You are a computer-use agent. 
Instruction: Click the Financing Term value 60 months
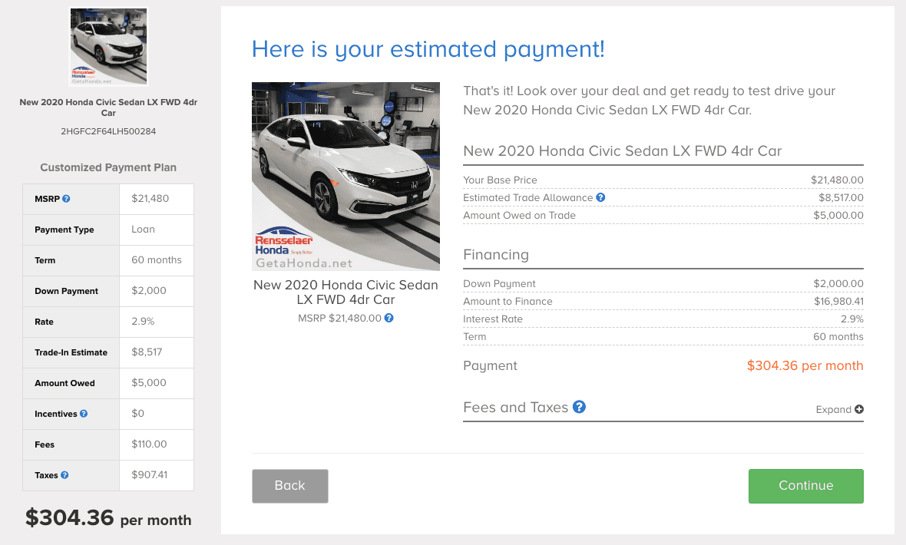click(838, 337)
